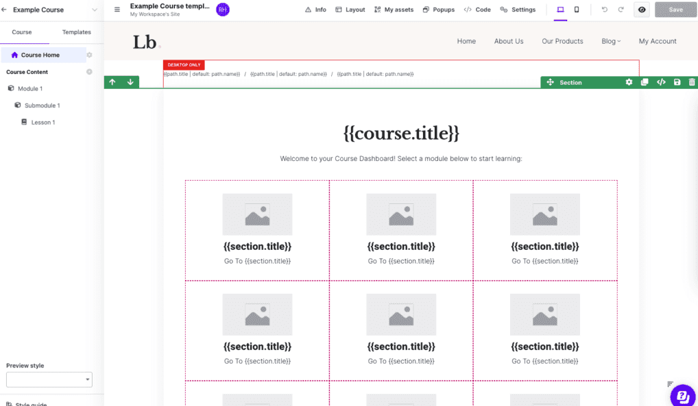Open the Example Course dropdown chevron
The width and height of the screenshot is (698, 406).
click(x=95, y=10)
